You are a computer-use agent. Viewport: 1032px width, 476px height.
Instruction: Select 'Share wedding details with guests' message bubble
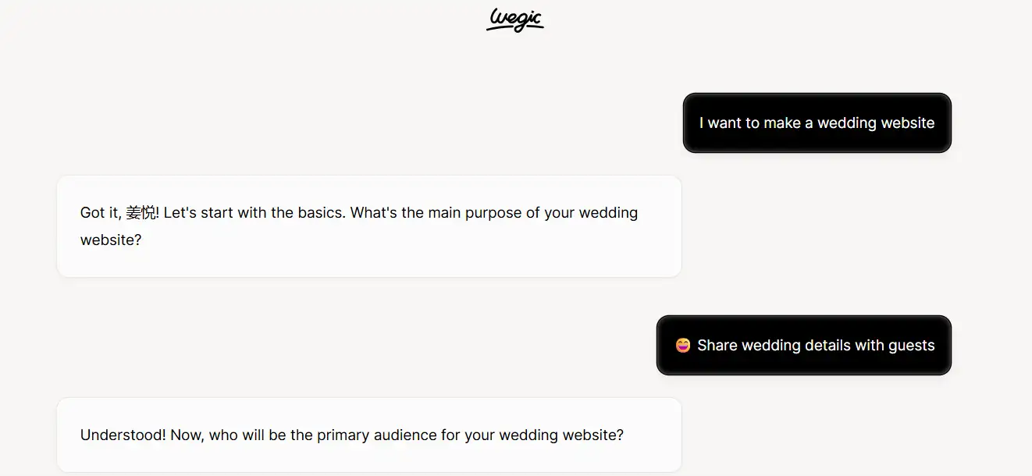tap(803, 345)
